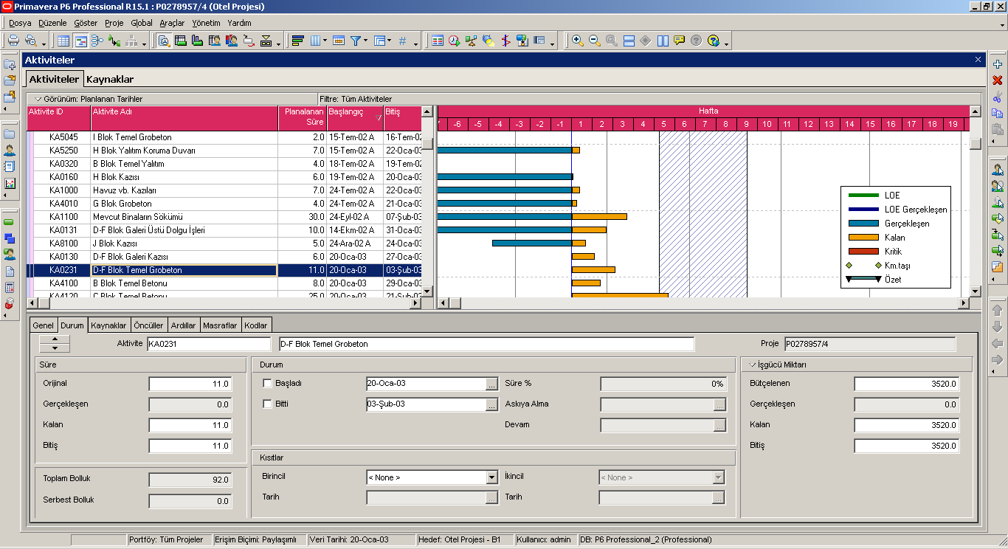Expand the Görünüm: Planlanan Tarihler layout menu

coord(38,99)
